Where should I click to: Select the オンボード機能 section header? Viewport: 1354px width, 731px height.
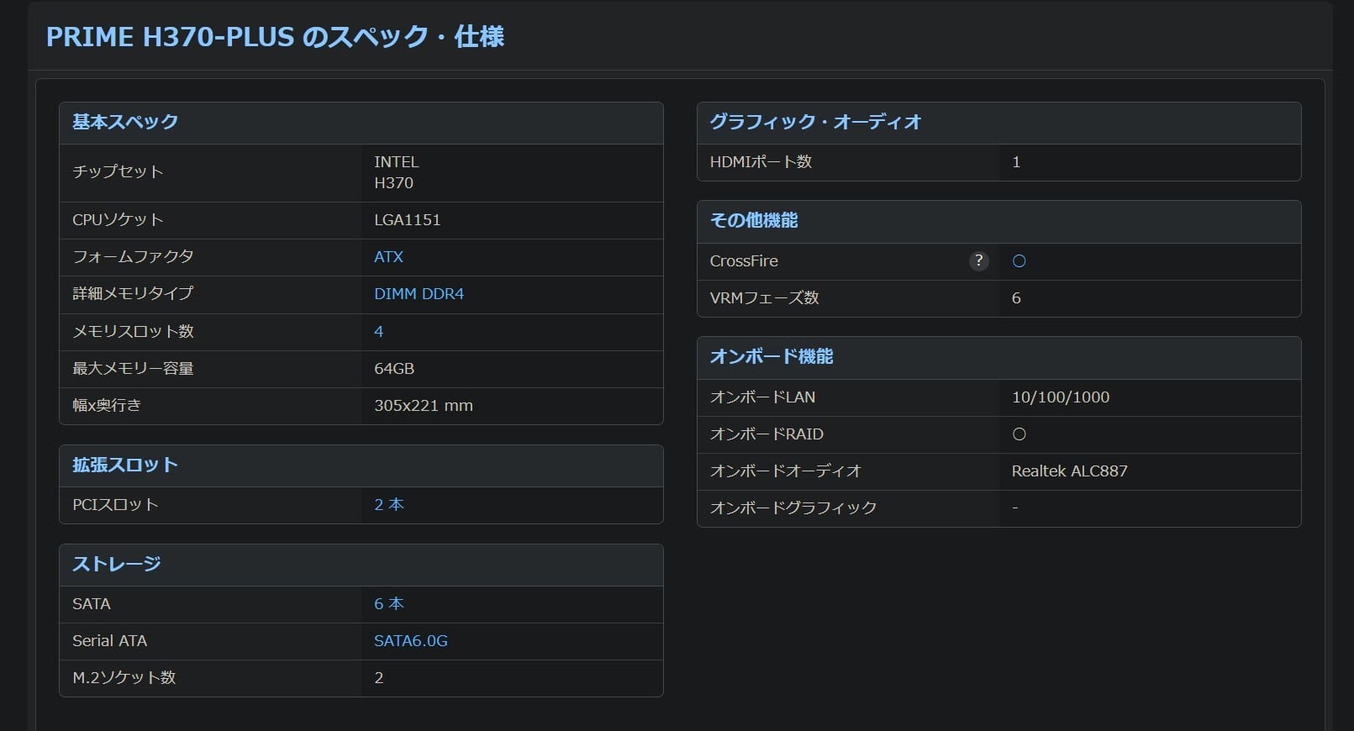[x=772, y=356]
